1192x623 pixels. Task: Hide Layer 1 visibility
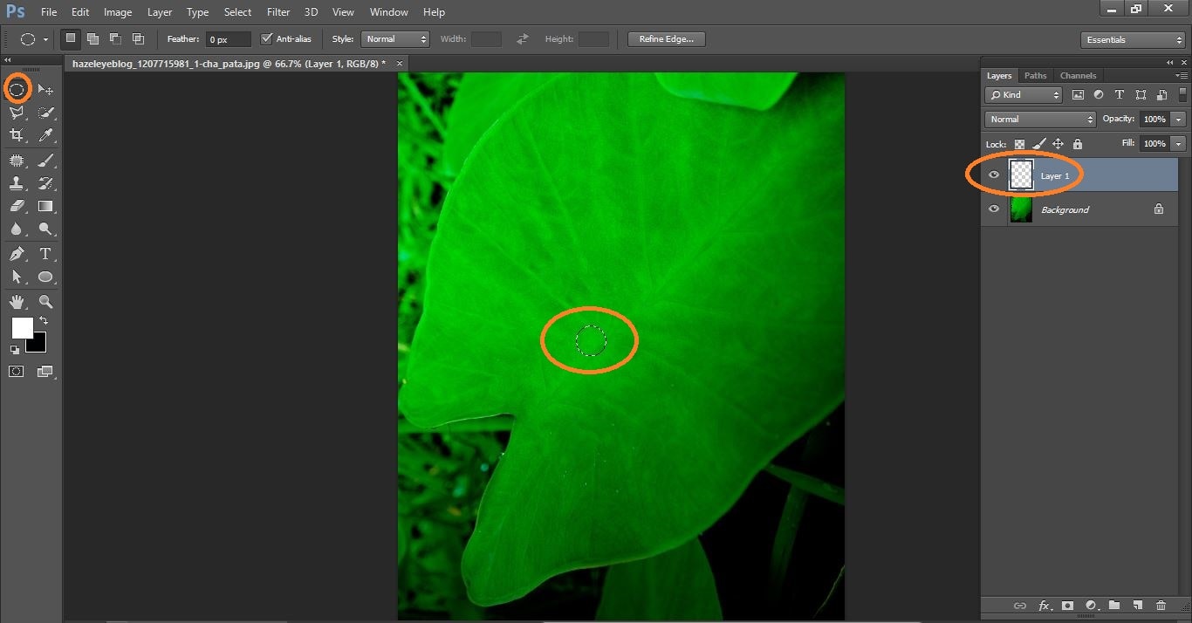click(993, 175)
